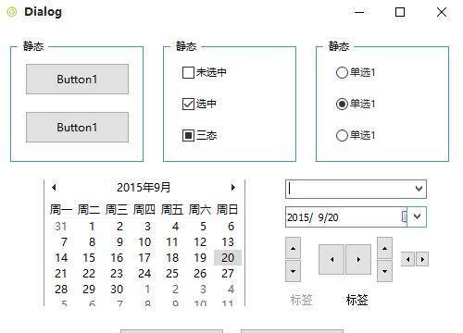
Task: Click the currently selected 单选1 radio button
Action: click(x=342, y=104)
